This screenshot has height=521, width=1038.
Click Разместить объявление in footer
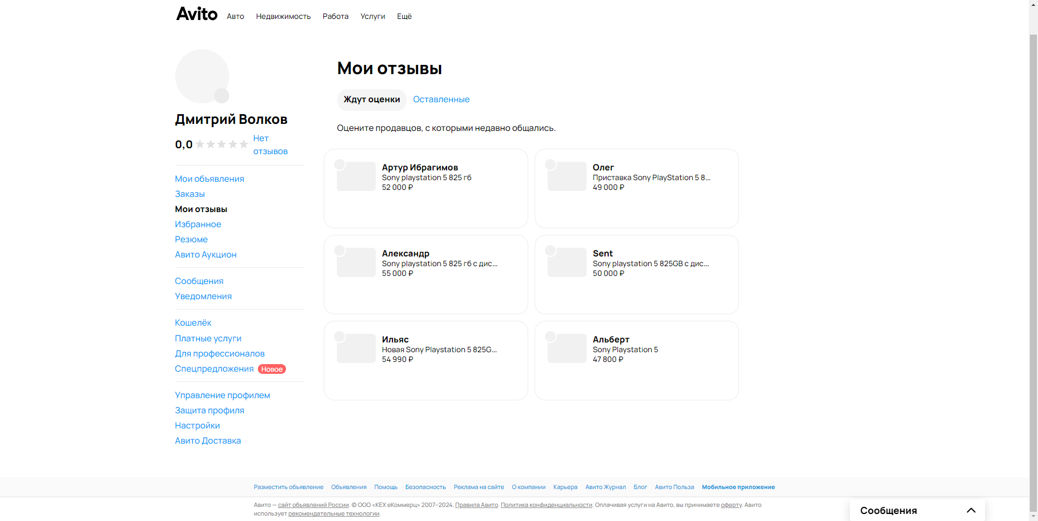289,487
